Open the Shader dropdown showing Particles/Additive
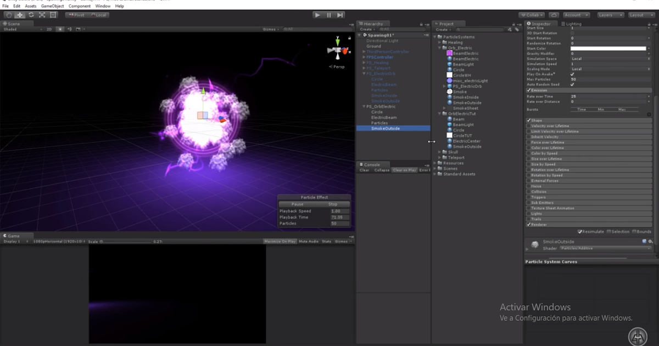The image size is (659, 346). click(604, 248)
